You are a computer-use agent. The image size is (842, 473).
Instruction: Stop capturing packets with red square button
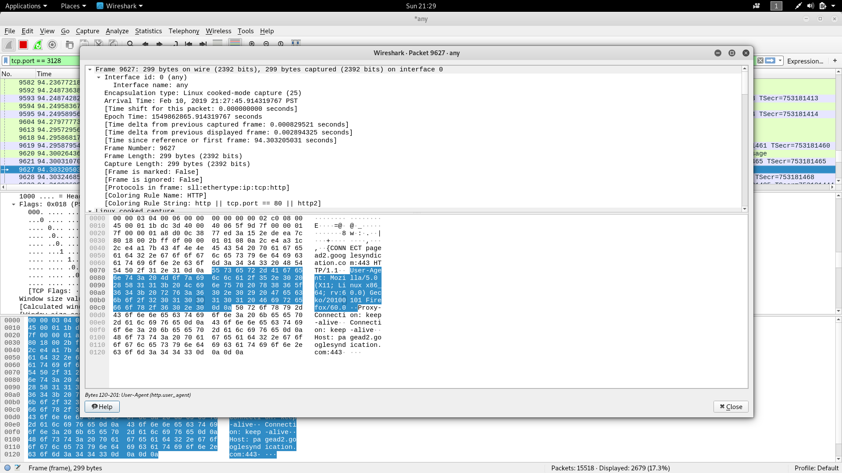[x=23, y=45]
